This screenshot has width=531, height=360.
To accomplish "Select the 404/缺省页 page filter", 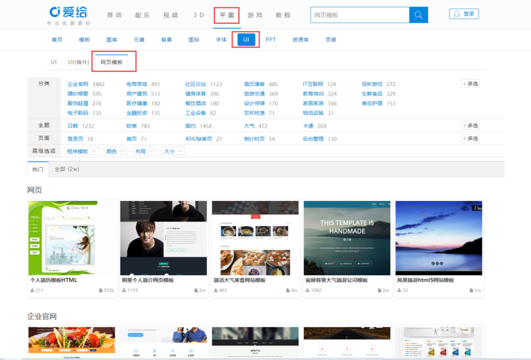I will click(198, 139).
